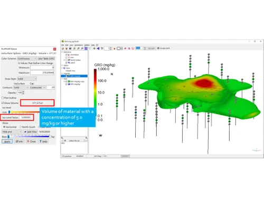Open the Animations menu
264x198 pixels.
pos(79,45)
